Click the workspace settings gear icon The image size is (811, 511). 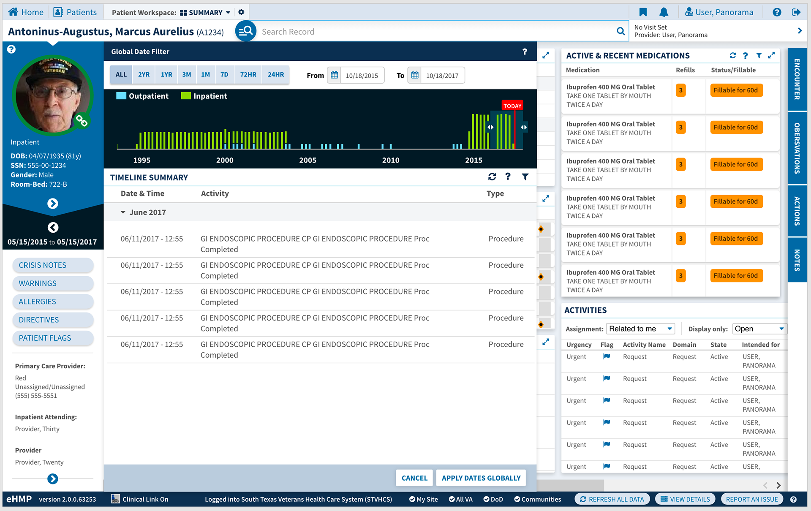coord(241,12)
